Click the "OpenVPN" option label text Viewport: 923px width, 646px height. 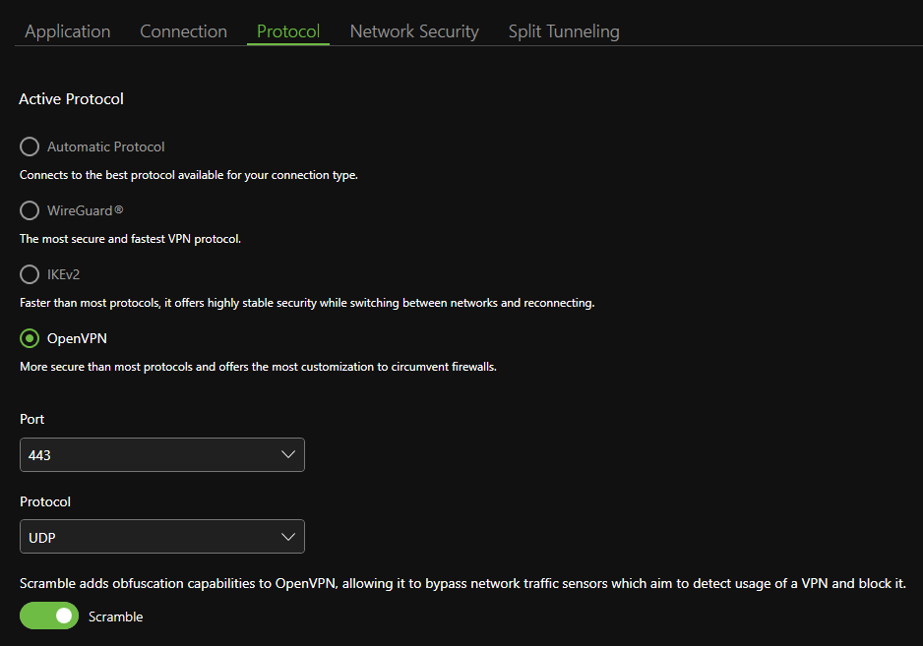click(77, 338)
